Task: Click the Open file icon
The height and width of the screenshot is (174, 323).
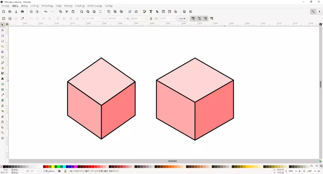Action: click(x=10, y=12)
